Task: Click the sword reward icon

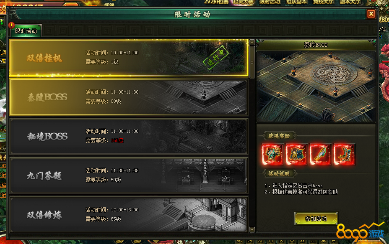Action: [x=320, y=154]
